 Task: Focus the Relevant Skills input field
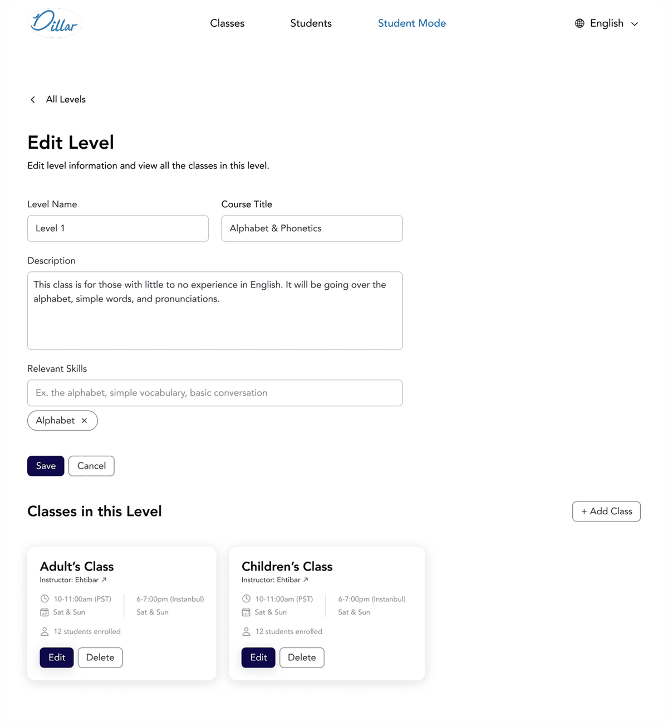click(215, 393)
